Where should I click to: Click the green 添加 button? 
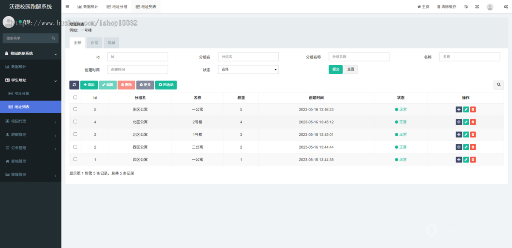pyautogui.click(x=89, y=85)
